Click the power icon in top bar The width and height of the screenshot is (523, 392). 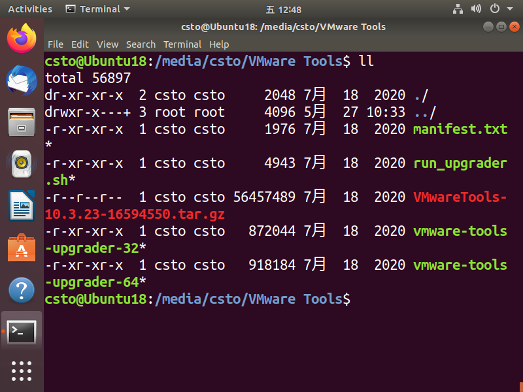pos(495,8)
